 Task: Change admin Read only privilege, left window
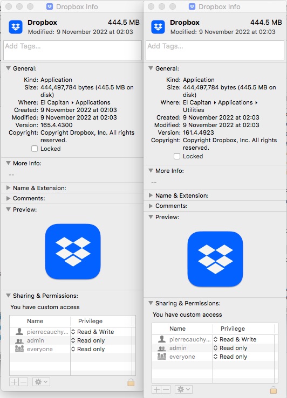coord(88,340)
